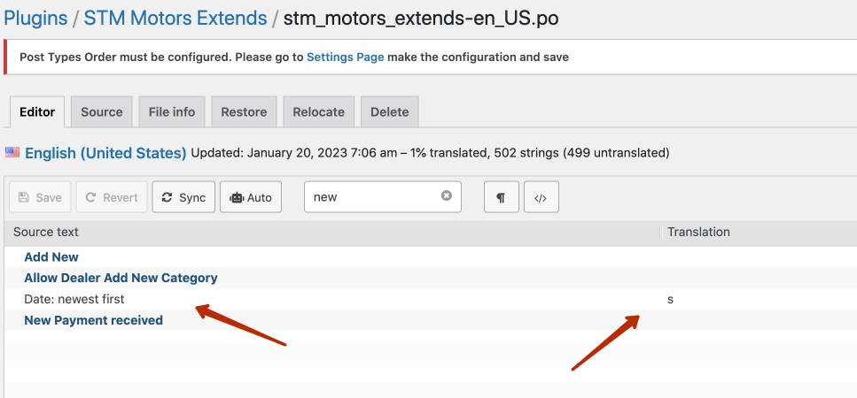Navigate to Plugins breadcrumb link
The height and width of the screenshot is (398, 857).
point(35,18)
